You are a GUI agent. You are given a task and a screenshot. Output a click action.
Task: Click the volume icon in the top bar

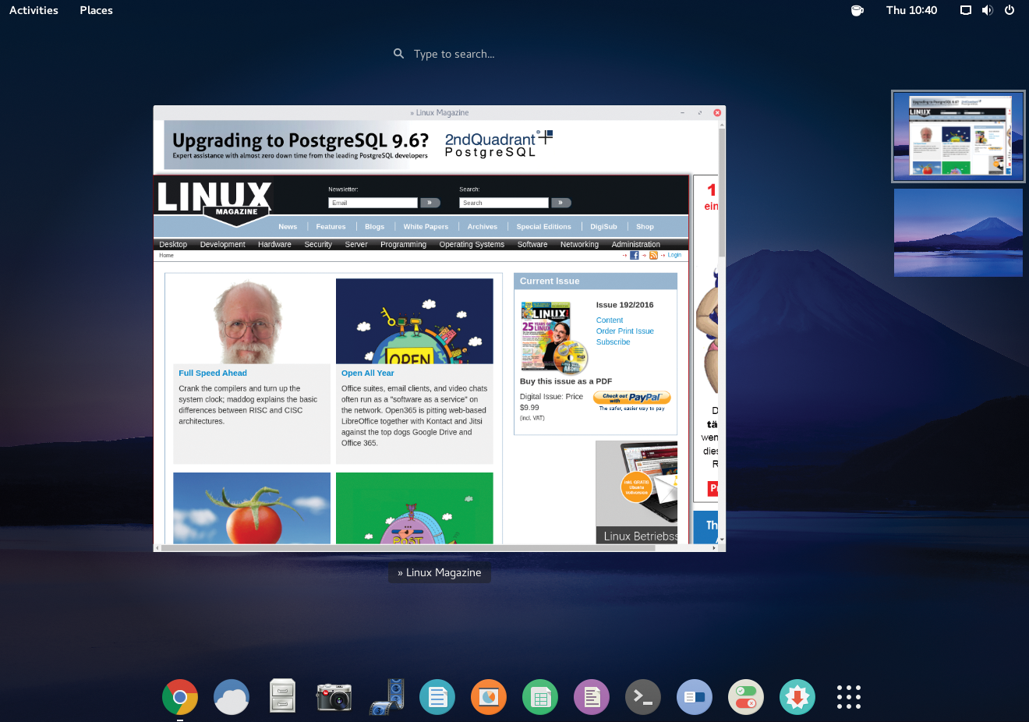(x=988, y=10)
